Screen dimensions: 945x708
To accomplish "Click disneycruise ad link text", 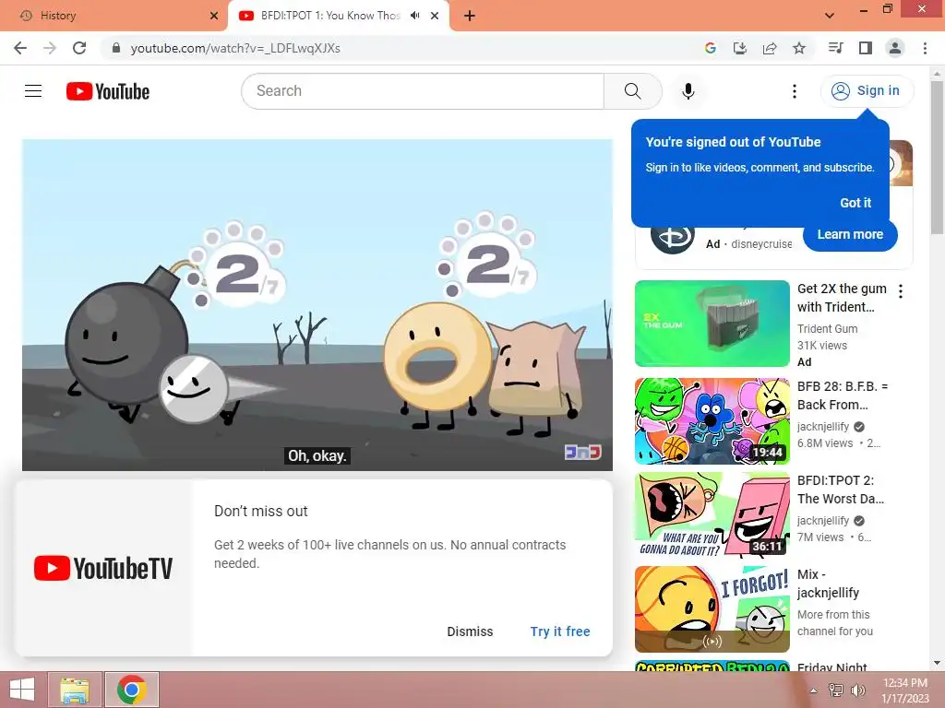I will tap(761, 243).
